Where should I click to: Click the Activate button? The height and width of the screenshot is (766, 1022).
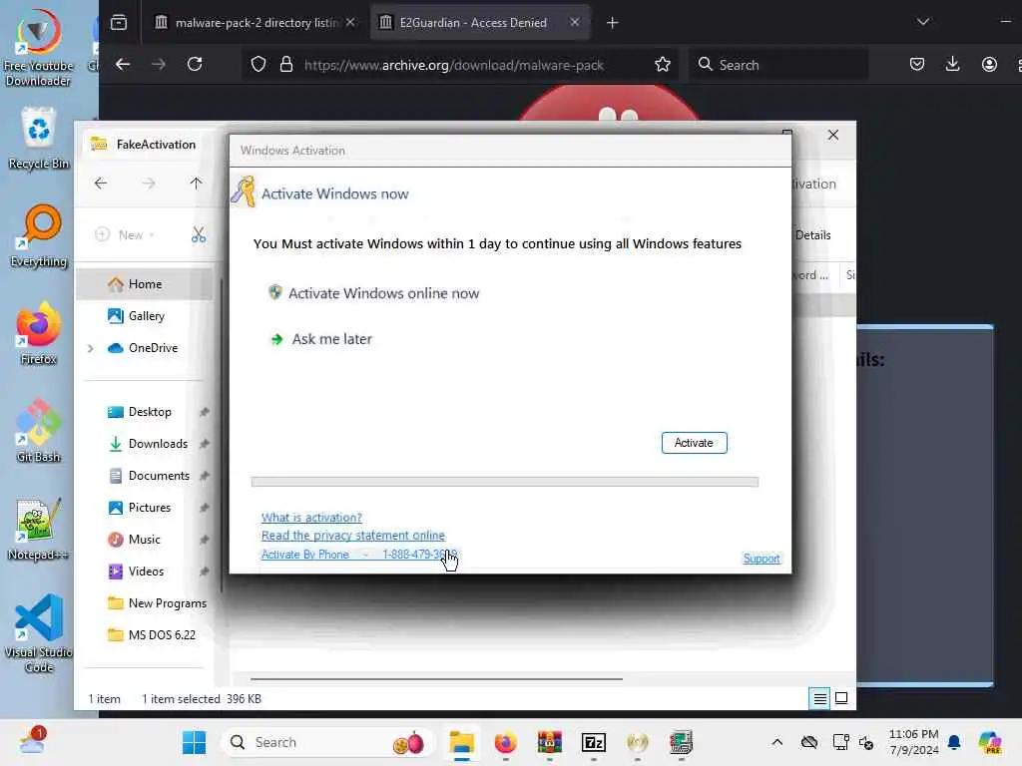694,443
